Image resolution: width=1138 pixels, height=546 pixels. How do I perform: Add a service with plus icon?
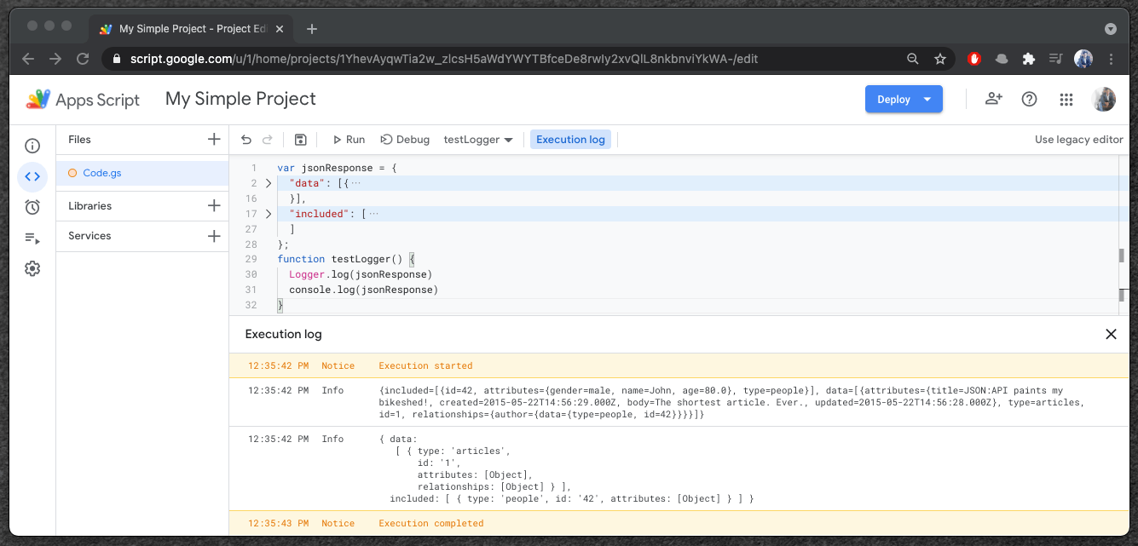[214, 236]
